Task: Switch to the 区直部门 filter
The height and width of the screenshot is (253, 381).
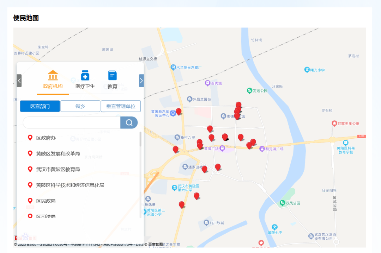Action: click(40, 106)
